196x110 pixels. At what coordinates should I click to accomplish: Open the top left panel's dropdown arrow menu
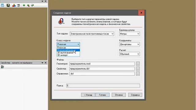pyautogui.click(x=42, y=1)
